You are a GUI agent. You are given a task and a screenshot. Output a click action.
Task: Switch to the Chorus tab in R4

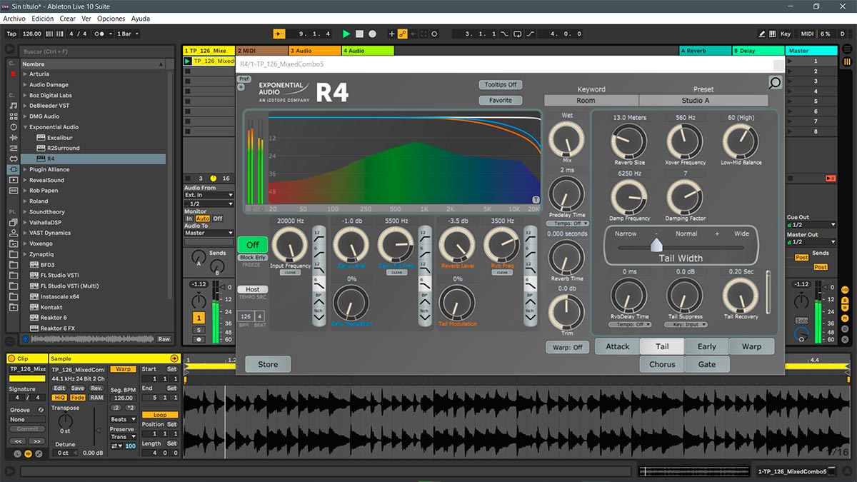[662, 364]
